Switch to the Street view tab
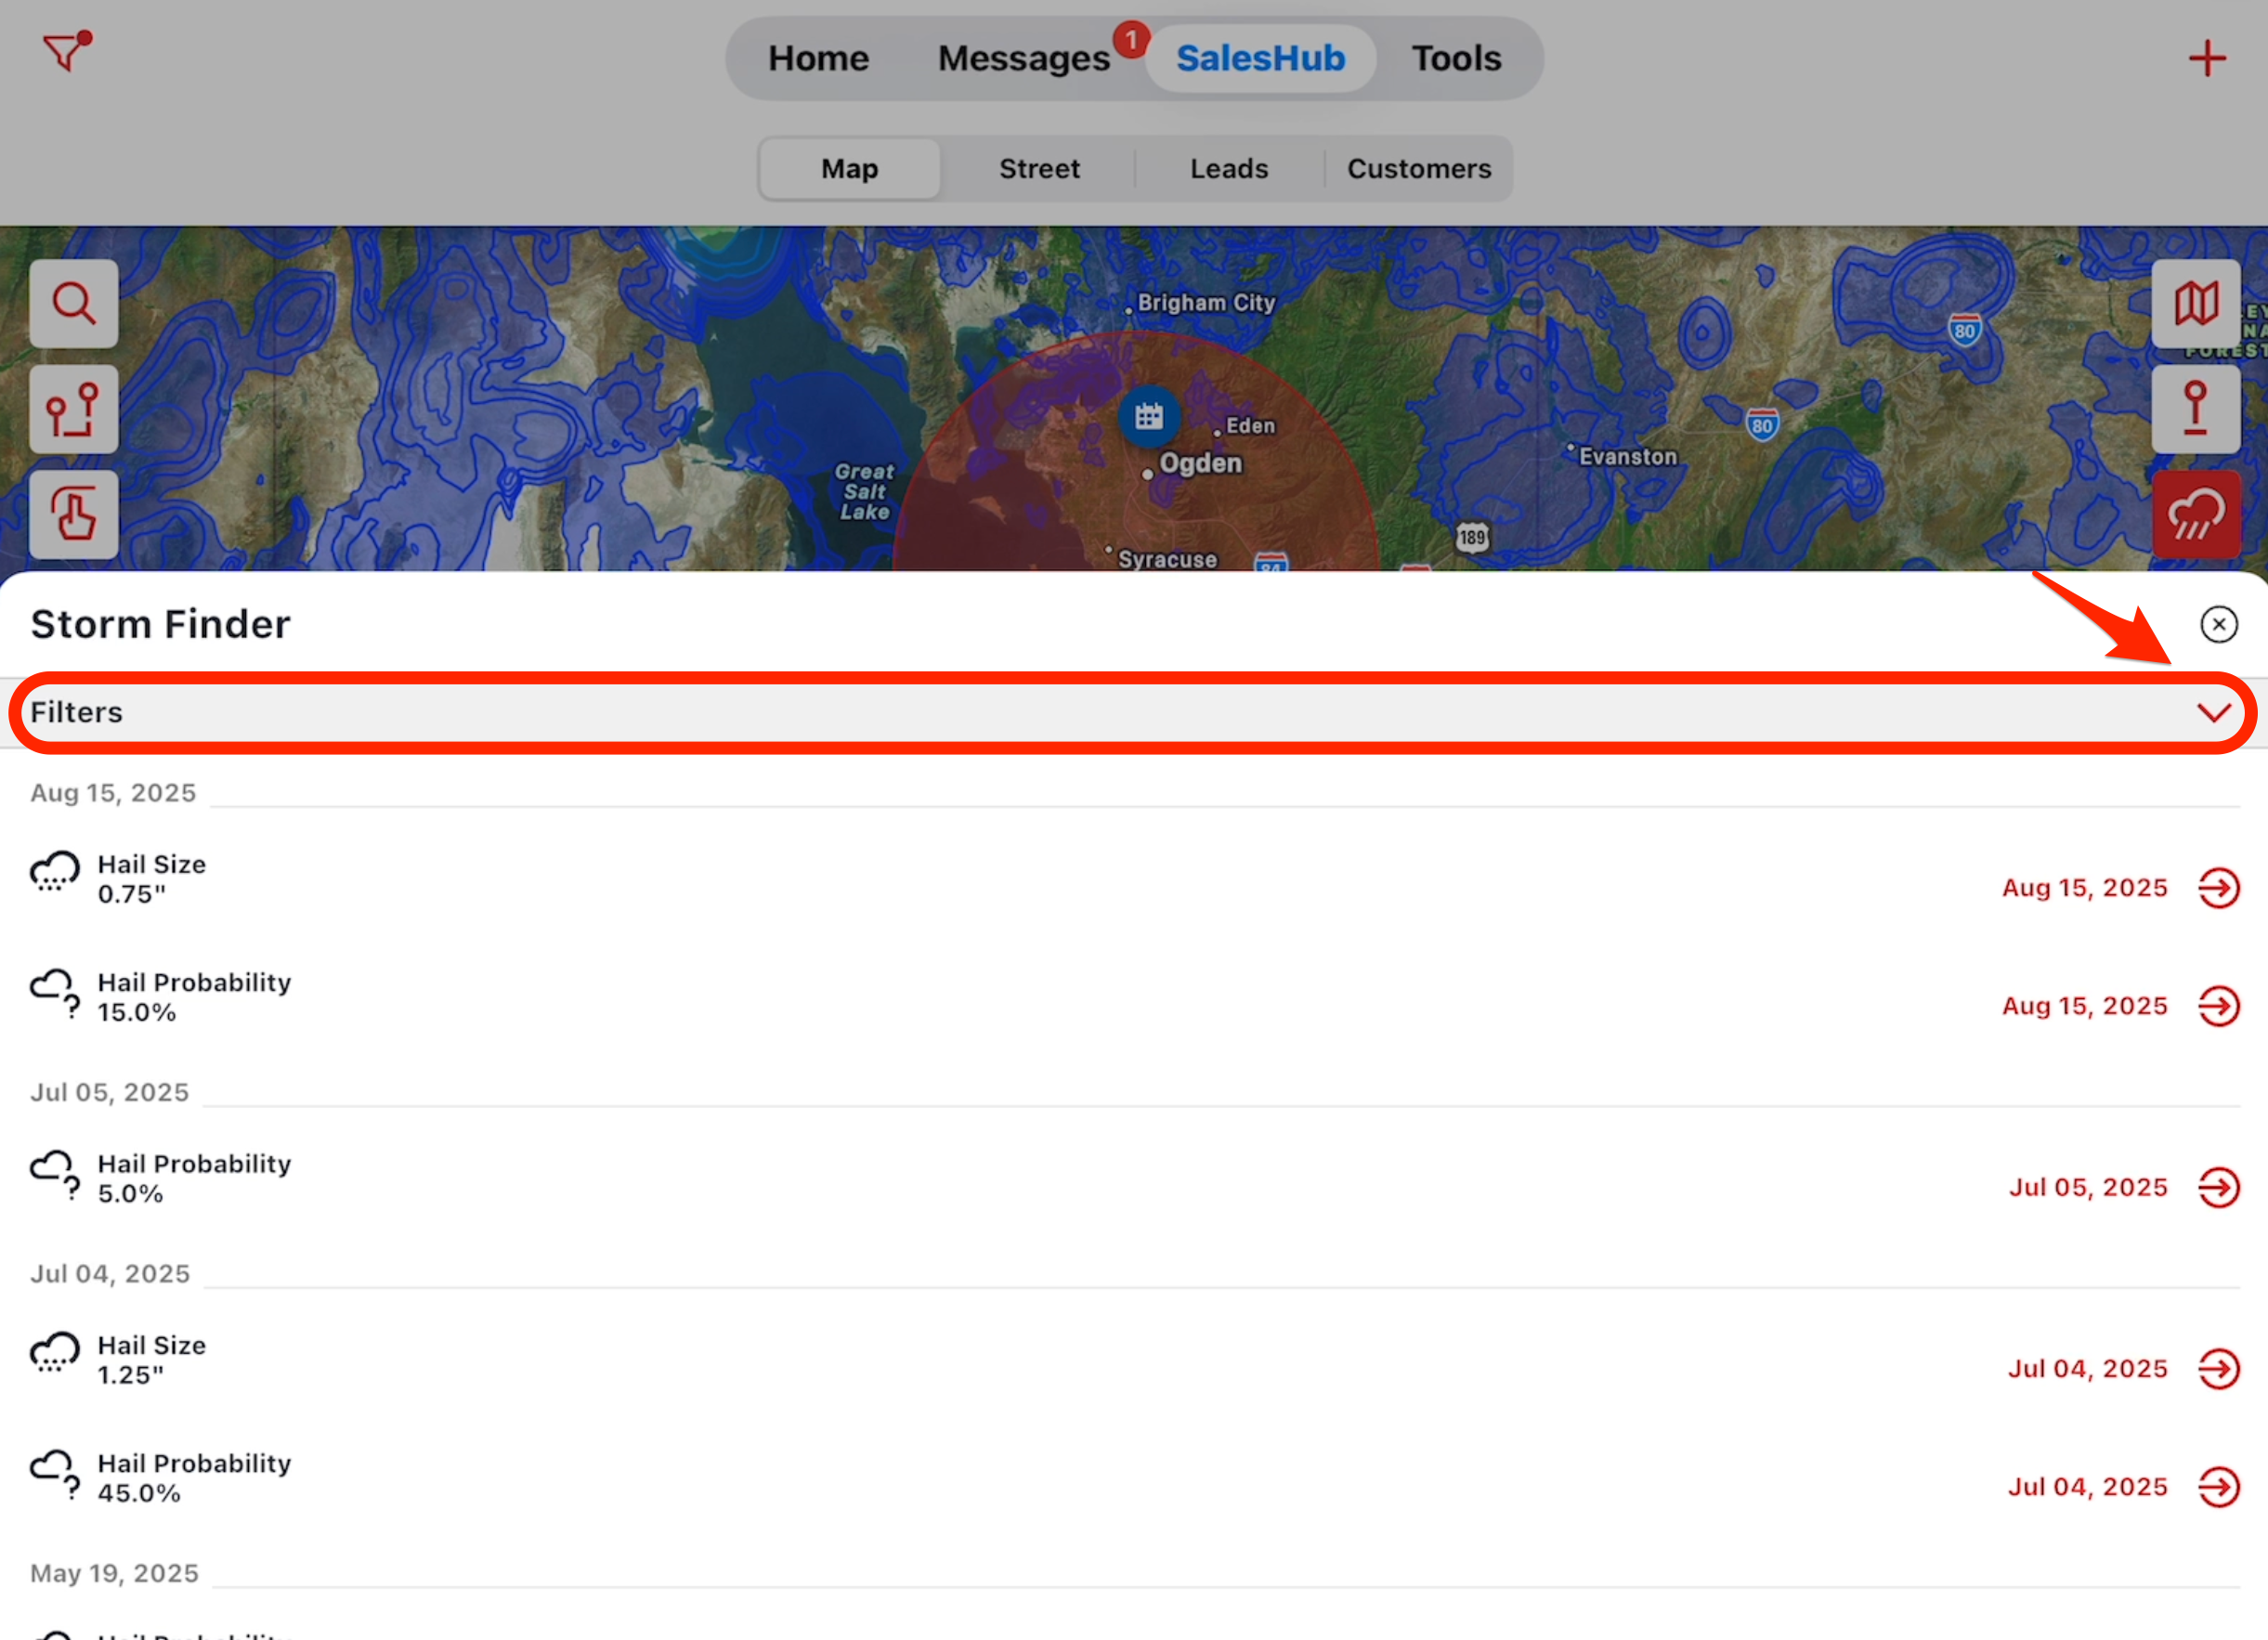The width and height of the screenshot is (2268, 1640). coord(1039,169)
